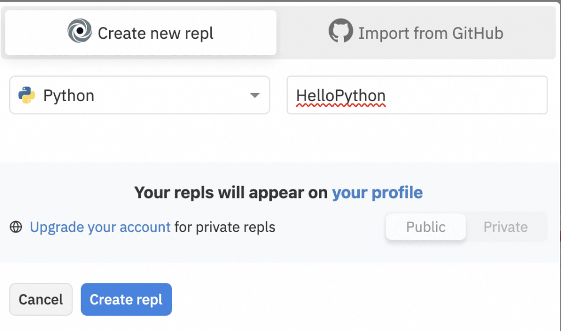Click the Replit swirl logo icon
The width and height of the screenshot is (561, 331).
(79, 31)
